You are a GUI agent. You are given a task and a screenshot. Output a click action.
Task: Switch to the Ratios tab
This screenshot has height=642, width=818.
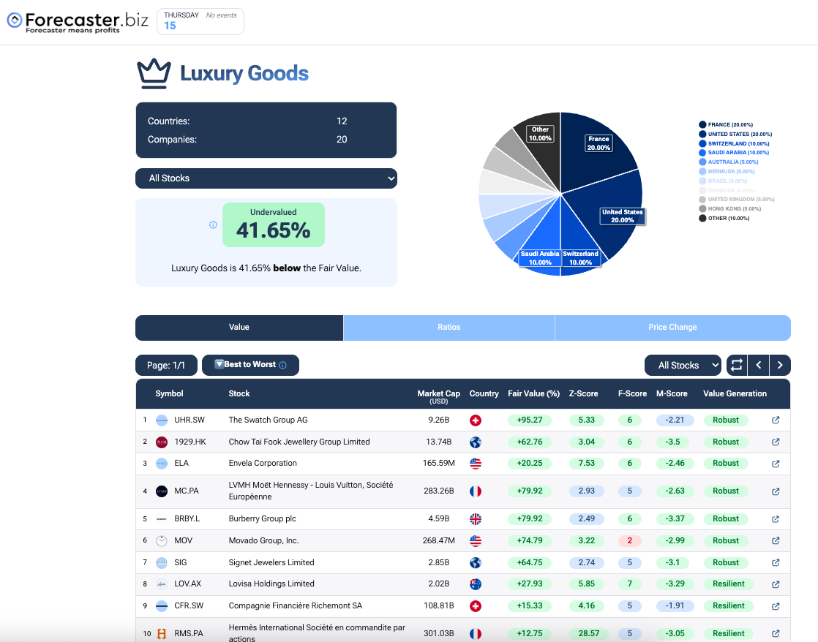449,328
